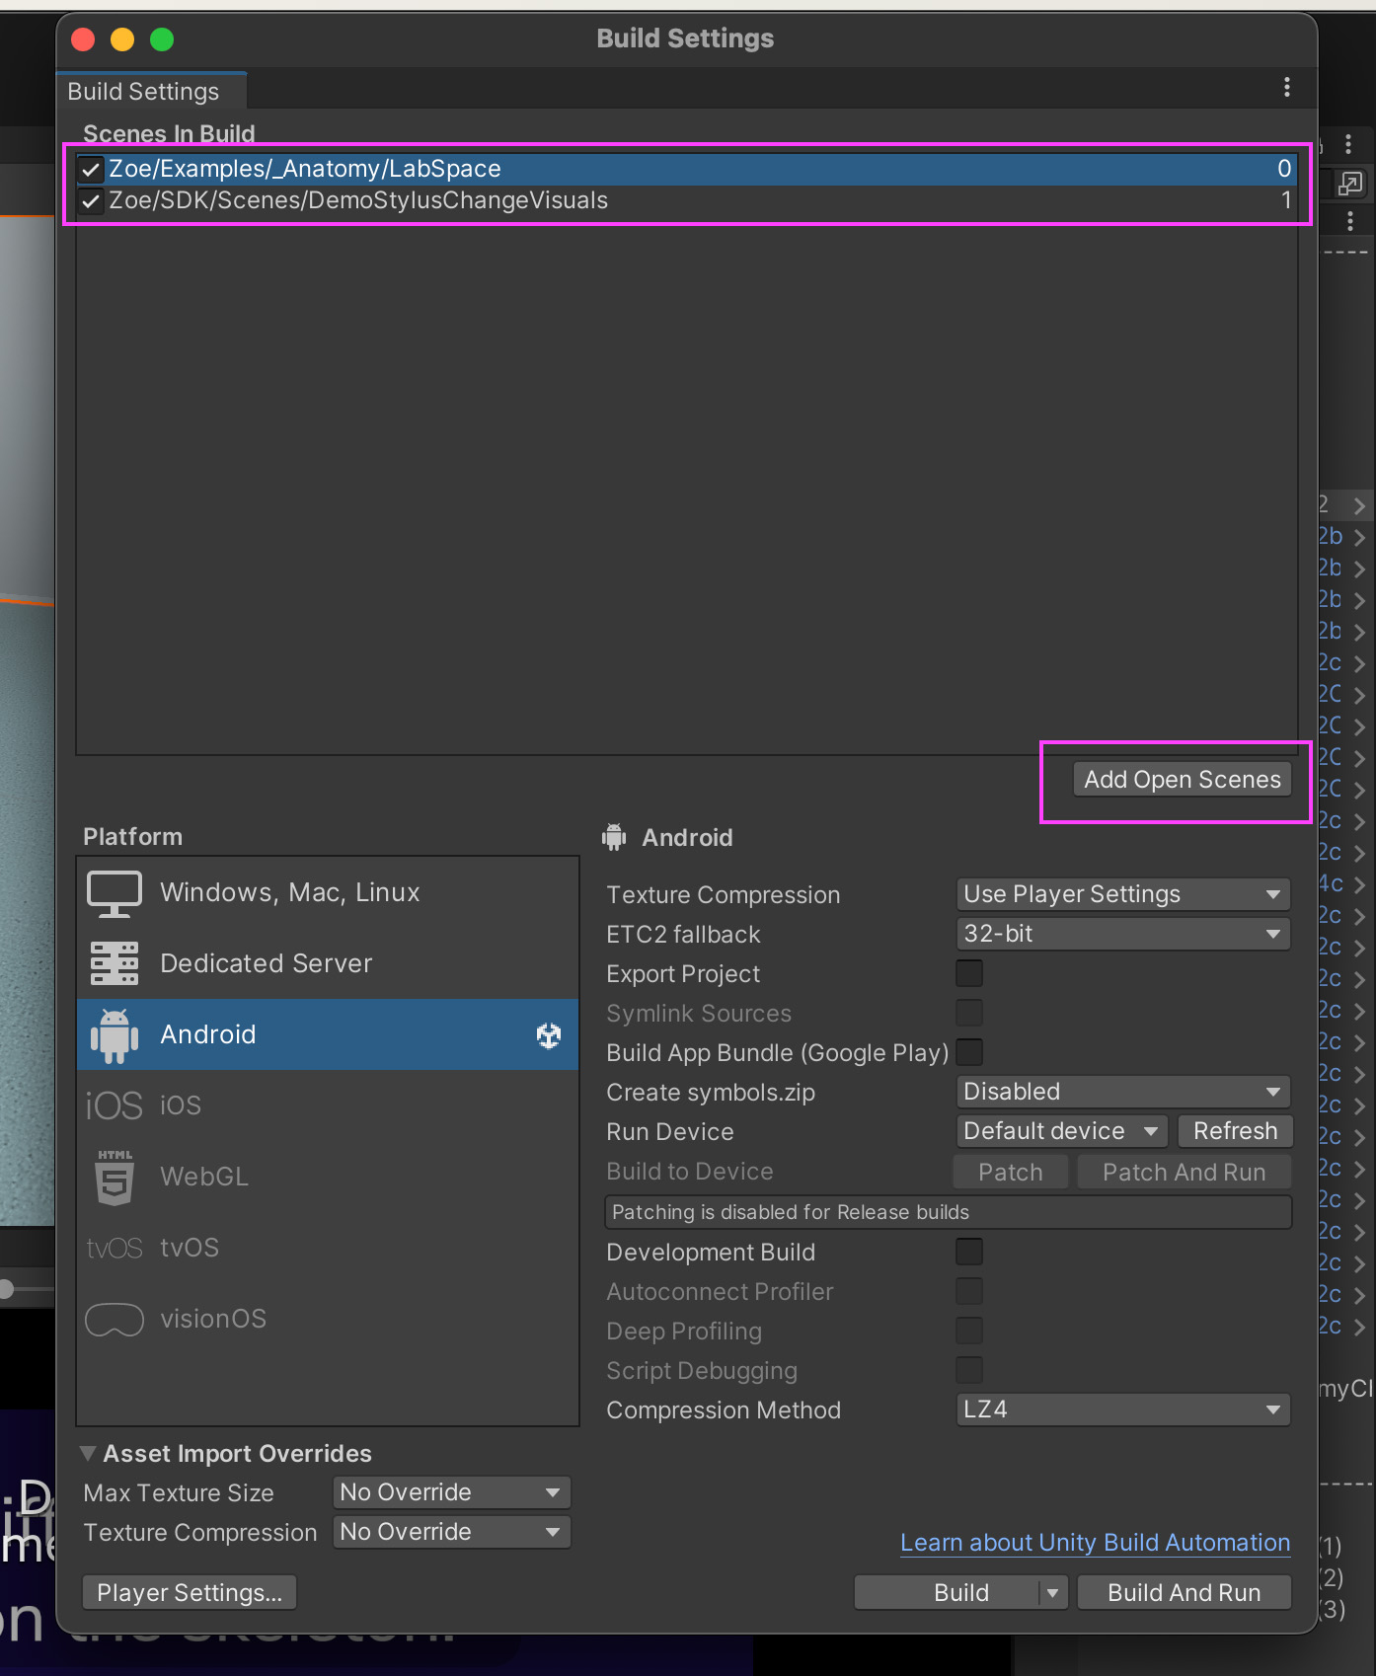Open Learn about Unity Build Automation link

point(1096,1543)
